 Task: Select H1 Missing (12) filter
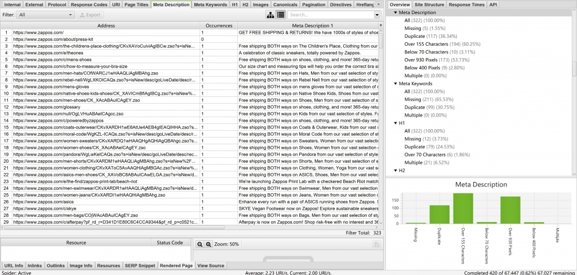pos(426,139)
